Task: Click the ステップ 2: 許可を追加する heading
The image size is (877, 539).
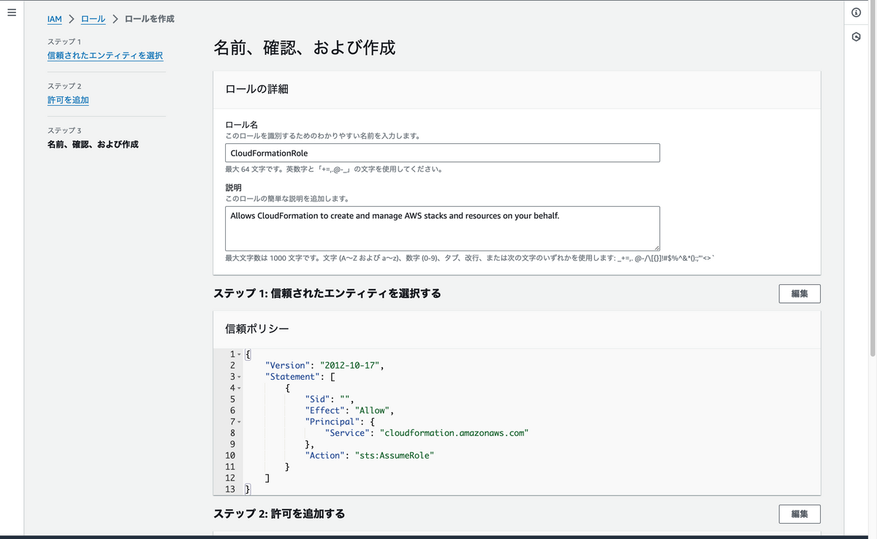Action: pos(279,514)
